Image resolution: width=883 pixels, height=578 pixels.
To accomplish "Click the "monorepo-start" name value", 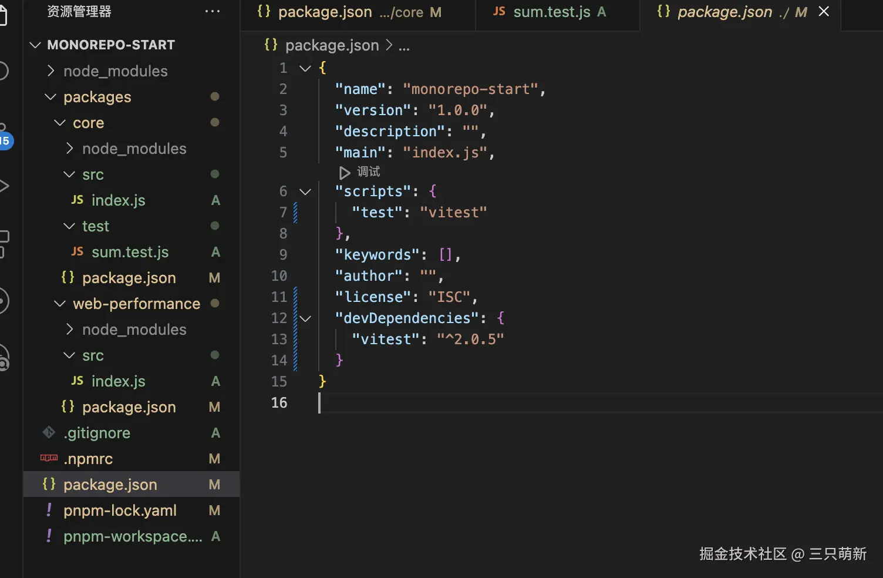I will 470,89.
